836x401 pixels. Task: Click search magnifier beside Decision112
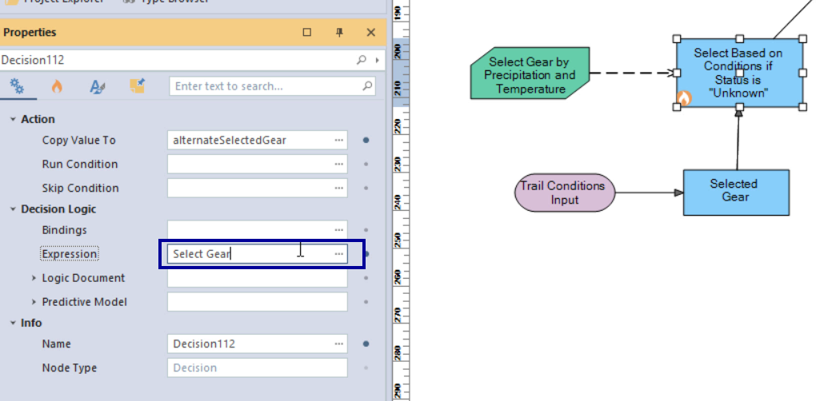pos(362,60)
